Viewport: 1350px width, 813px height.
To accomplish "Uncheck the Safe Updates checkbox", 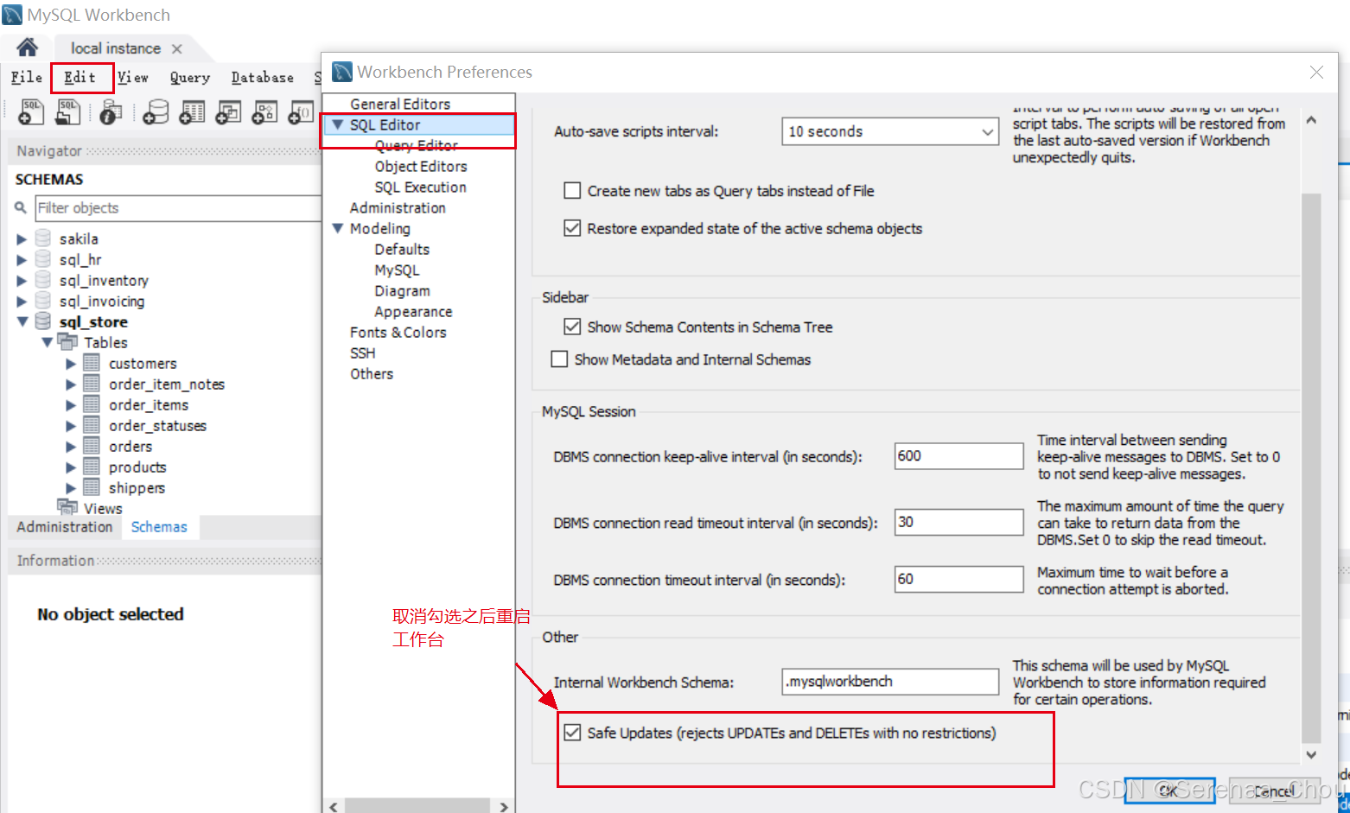I will point(572,733).
